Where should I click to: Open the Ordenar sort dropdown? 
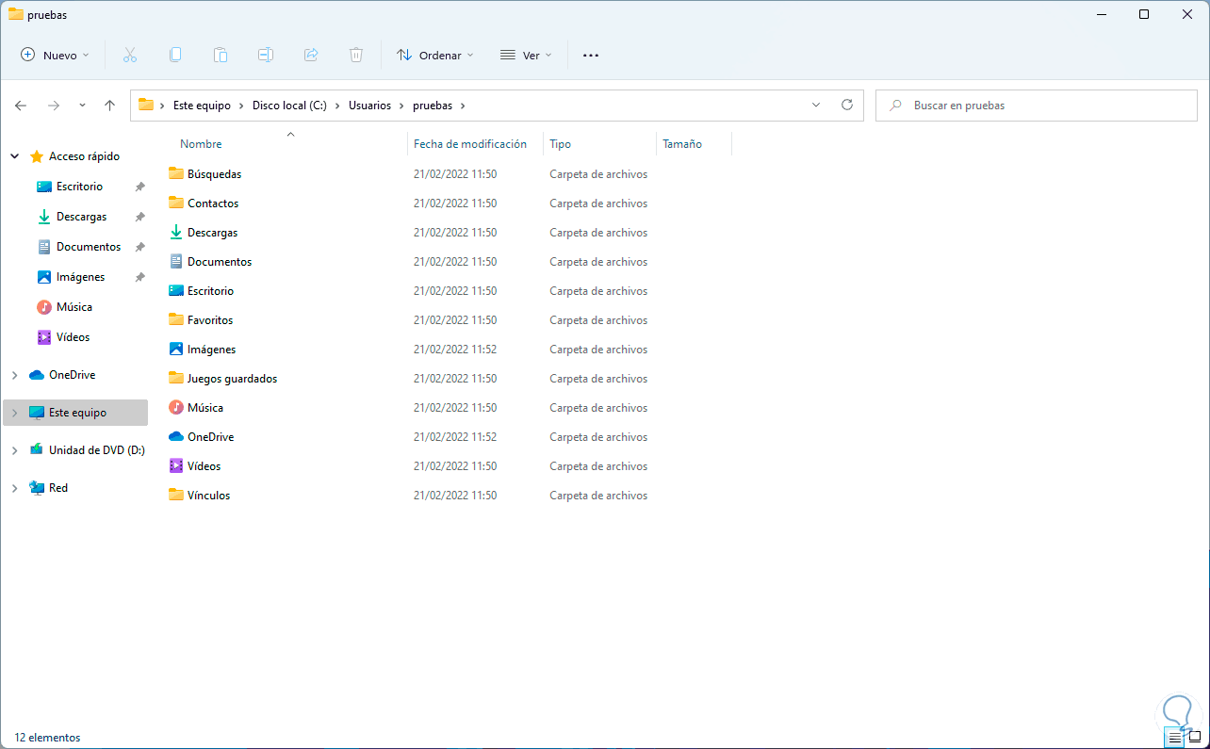[x=435, y=56]
